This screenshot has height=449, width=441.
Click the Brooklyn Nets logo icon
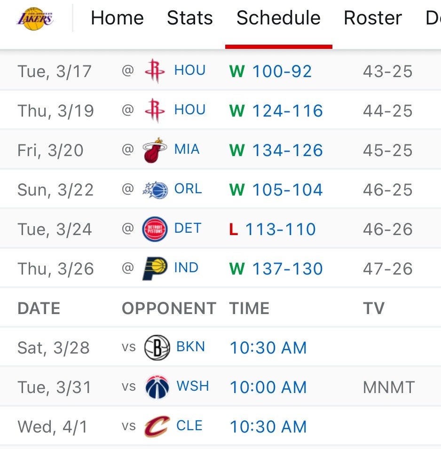157,348
